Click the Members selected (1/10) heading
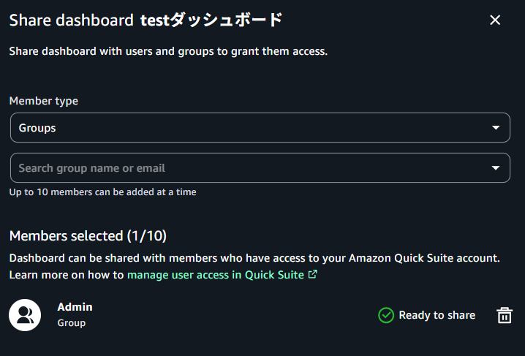Screen dimensions: 525x356 point(88,236)
